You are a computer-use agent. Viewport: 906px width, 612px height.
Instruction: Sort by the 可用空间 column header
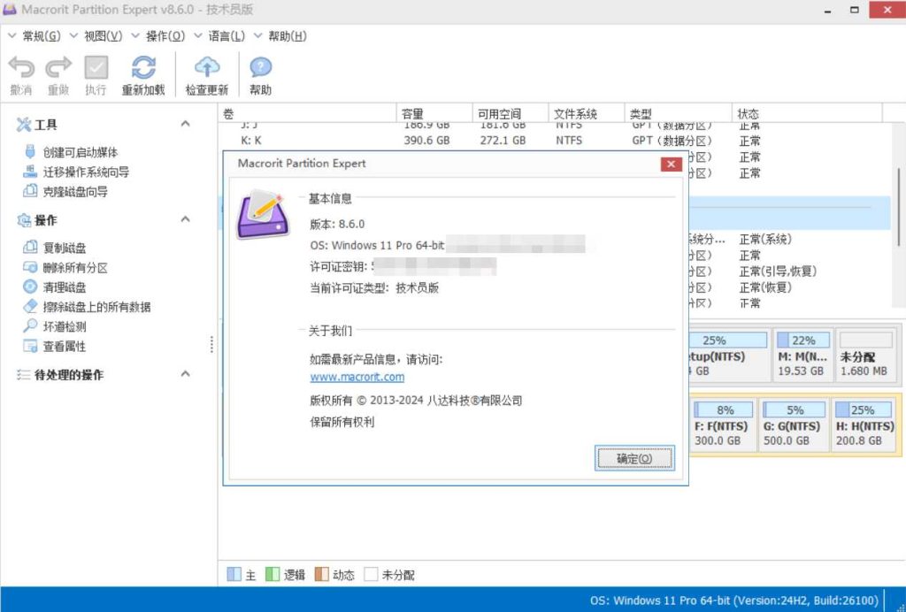[511, 114]
